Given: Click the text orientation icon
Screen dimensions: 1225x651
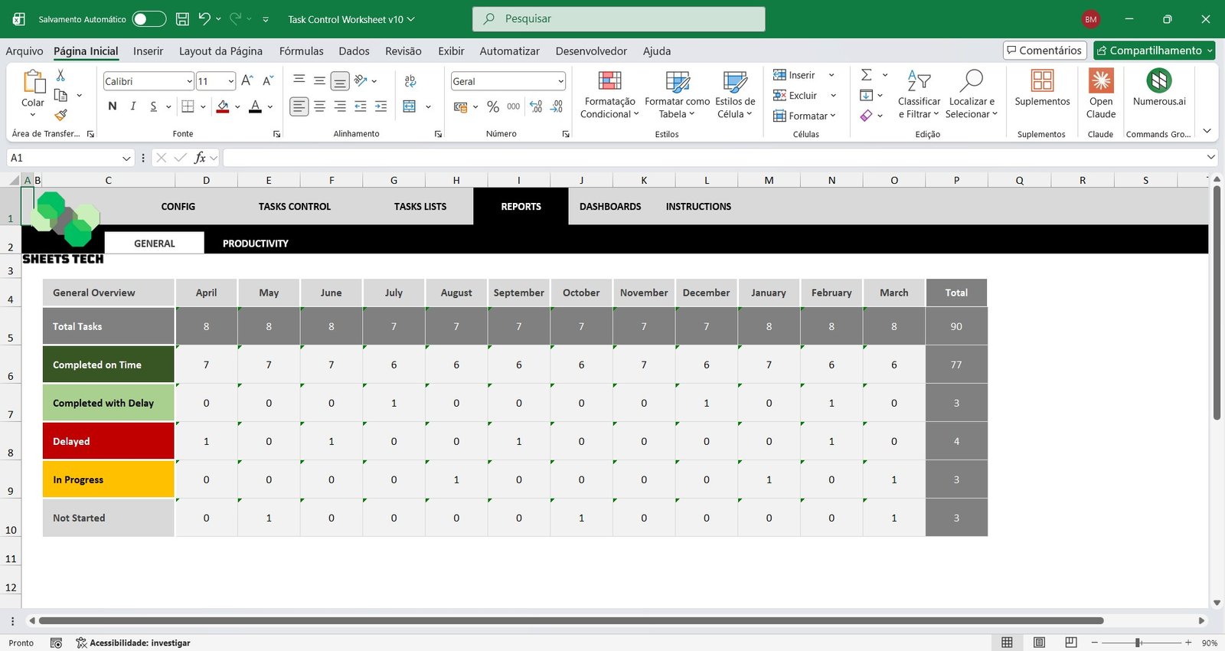Looking at the screenshot, I should coord(361,80).
